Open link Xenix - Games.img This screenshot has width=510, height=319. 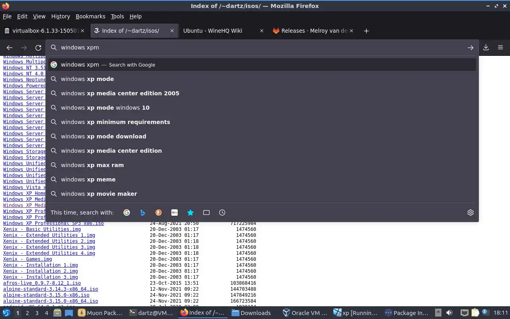click(27, 259)
